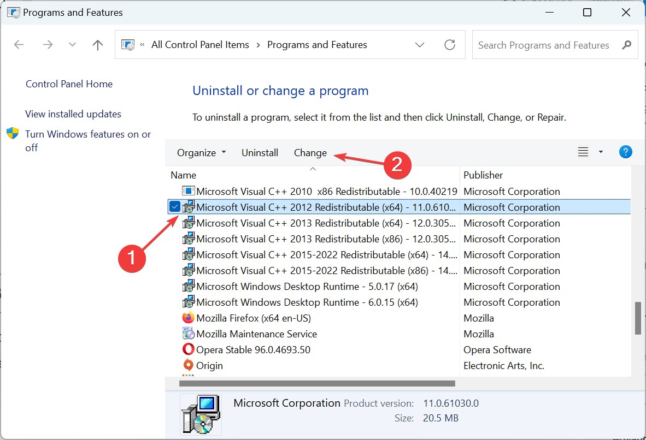Open Control Panel Home
Viewport: 646px width, 440px height.
click(69, 84)
